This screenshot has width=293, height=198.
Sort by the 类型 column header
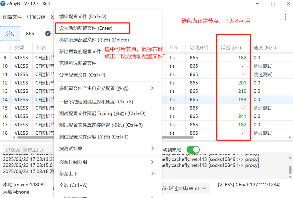[19, 48]
